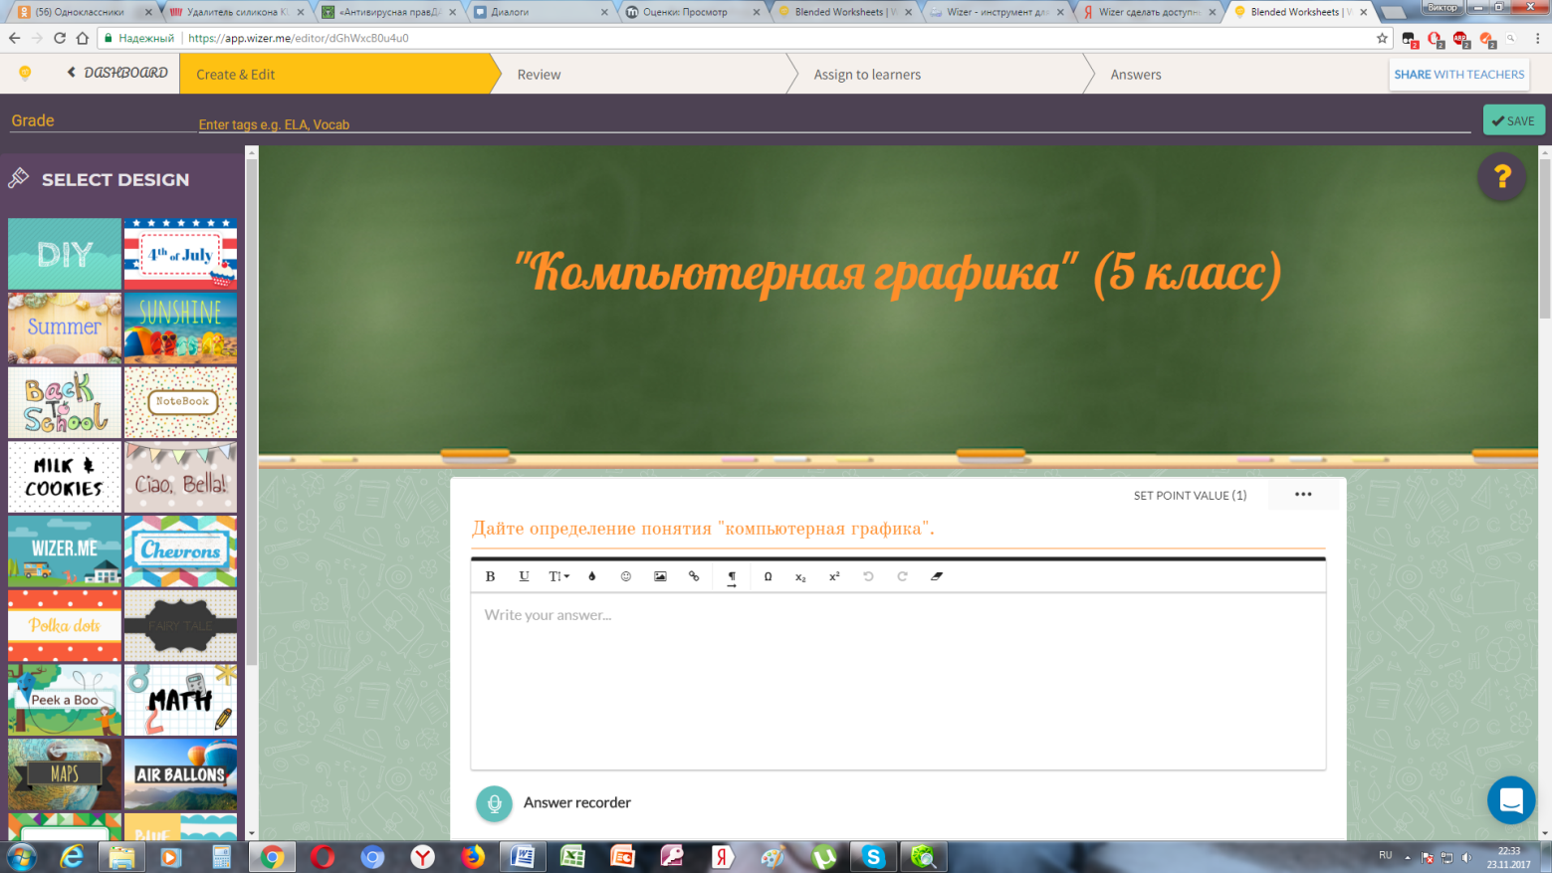
Task: Select the Back to School design
Action: pos(65,402)
